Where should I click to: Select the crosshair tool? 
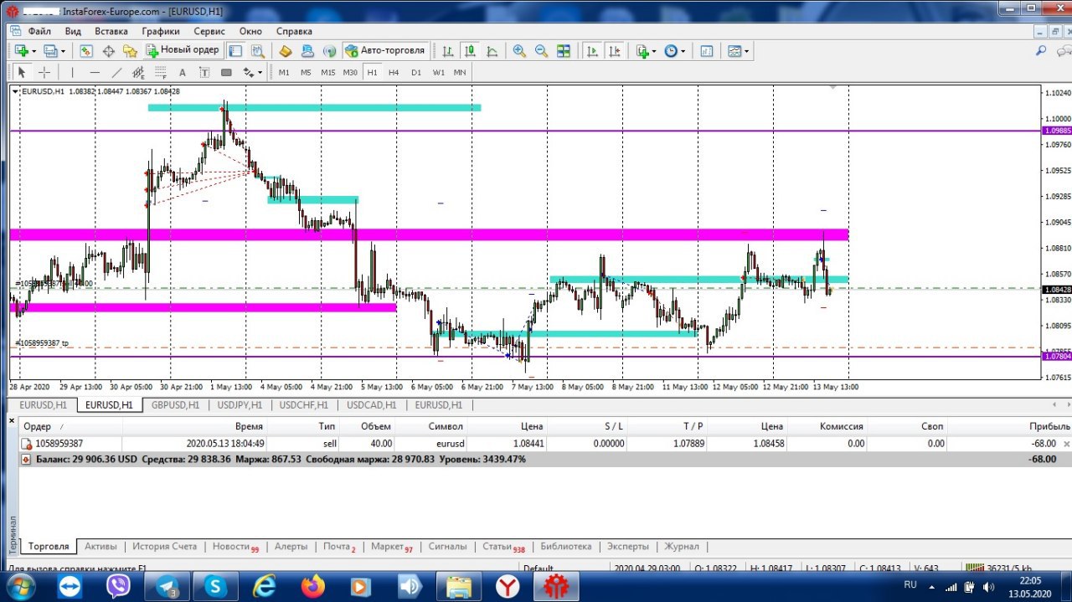pyautogui.click(x=44, y=72)
